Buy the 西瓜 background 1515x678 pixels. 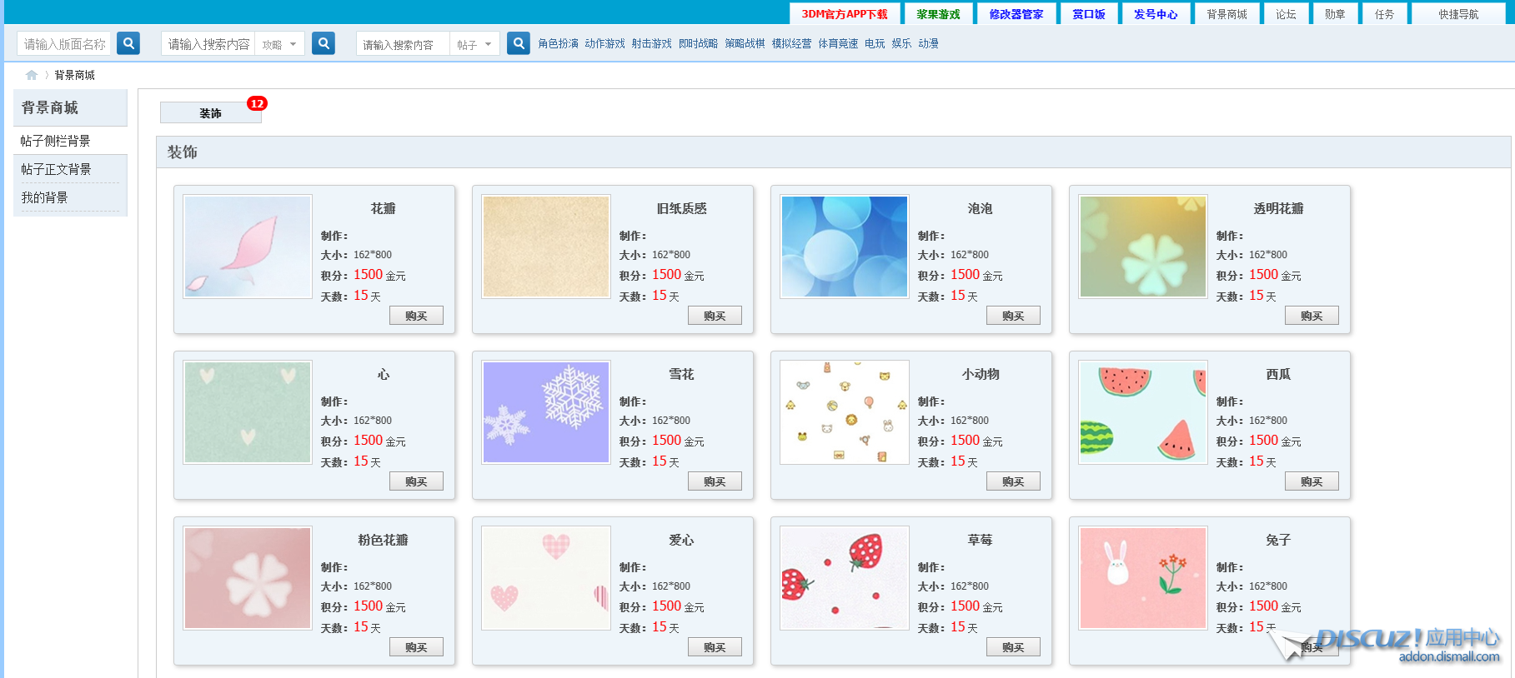[1312, 481]
